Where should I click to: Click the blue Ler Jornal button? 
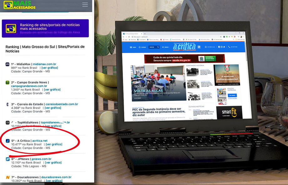[232, 95]
